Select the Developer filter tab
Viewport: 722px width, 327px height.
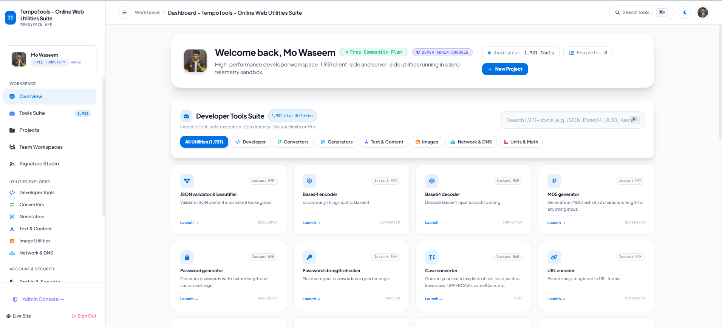(x=250, y=142)
